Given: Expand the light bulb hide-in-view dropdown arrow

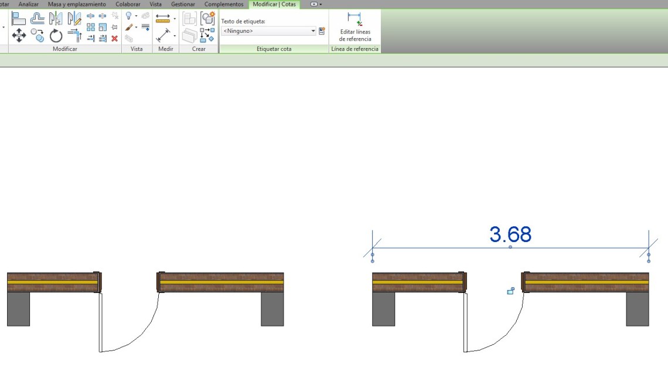Looking at the screenshot, I should (x=136, y=16).
